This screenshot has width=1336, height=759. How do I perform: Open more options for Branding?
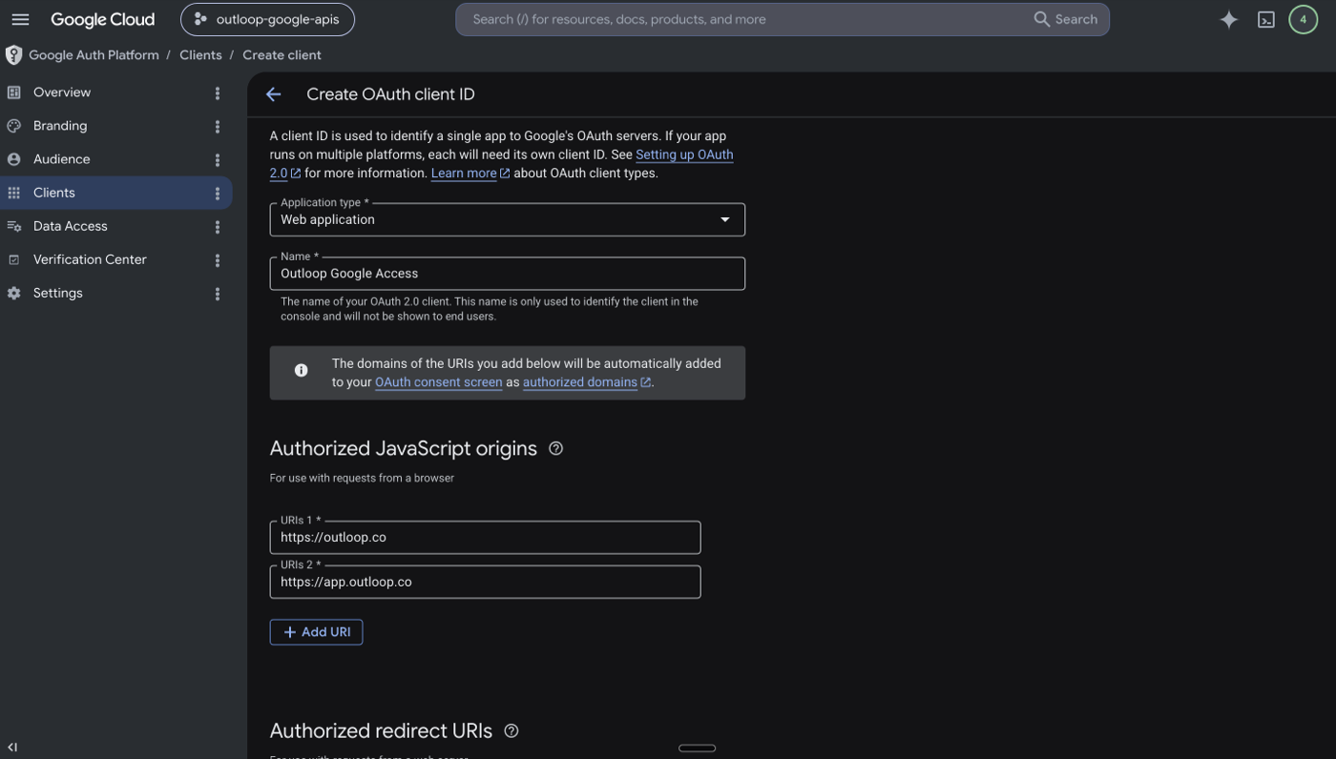click(218, 127)
